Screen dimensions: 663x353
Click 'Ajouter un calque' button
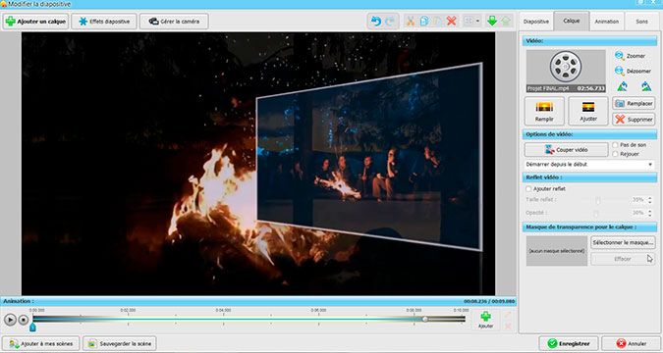pyautogui.click(x=36, y=22)
